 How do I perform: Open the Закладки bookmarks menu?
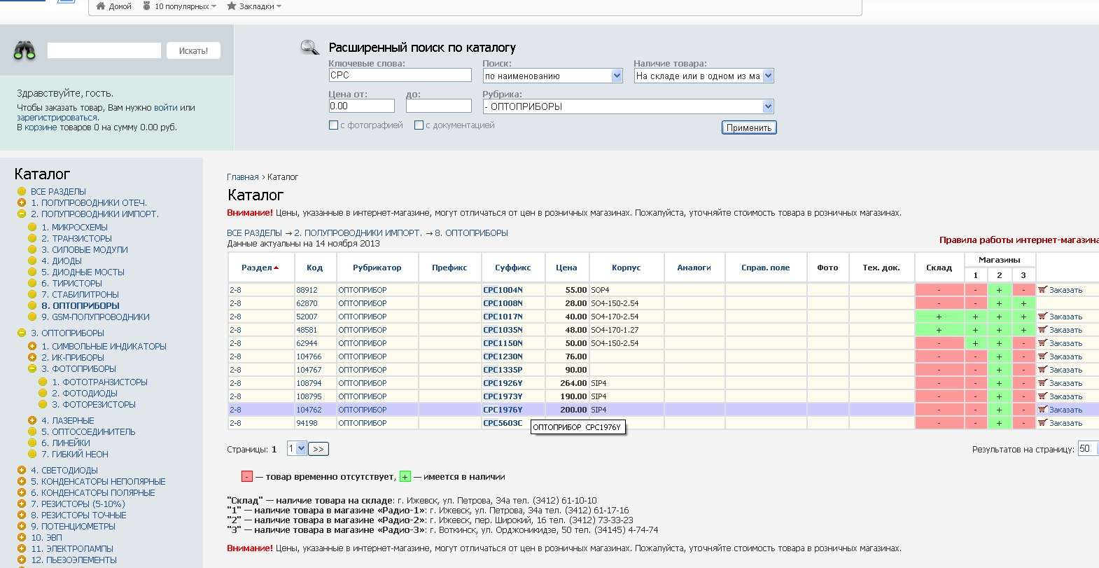pos(254,6)
